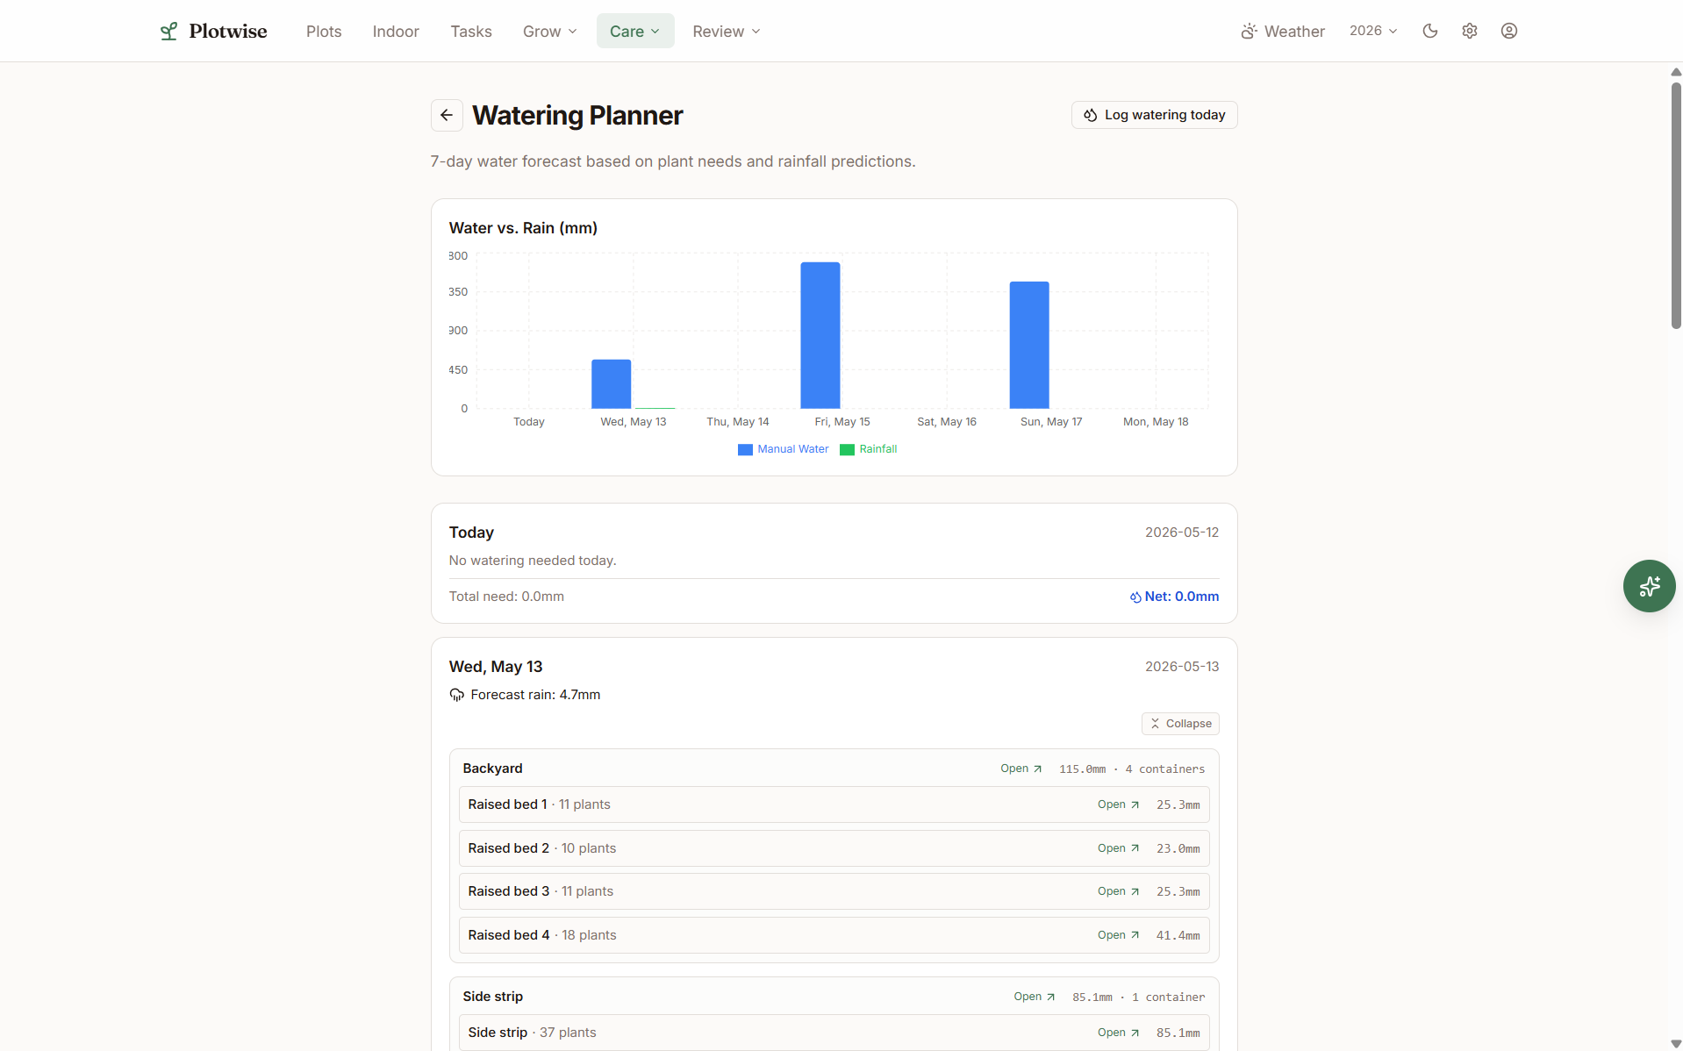Screen dimensions: 1683x1051
Task: Open the 2026 year selector
Action: 1373,31
